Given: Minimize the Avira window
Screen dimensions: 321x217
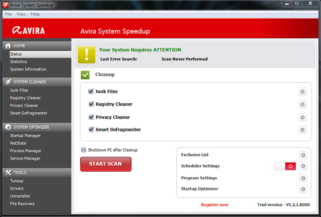Looking at the screenshot, I should 287,4.
